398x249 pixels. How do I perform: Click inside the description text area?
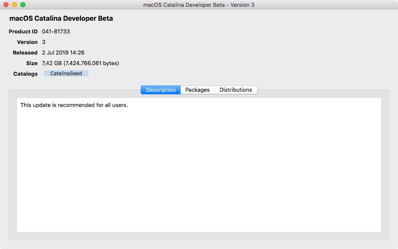click(x=199, y=165)
